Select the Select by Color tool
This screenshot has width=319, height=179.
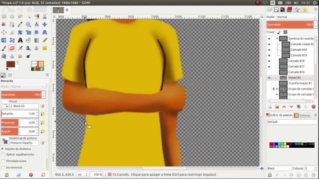pos(36,16)
